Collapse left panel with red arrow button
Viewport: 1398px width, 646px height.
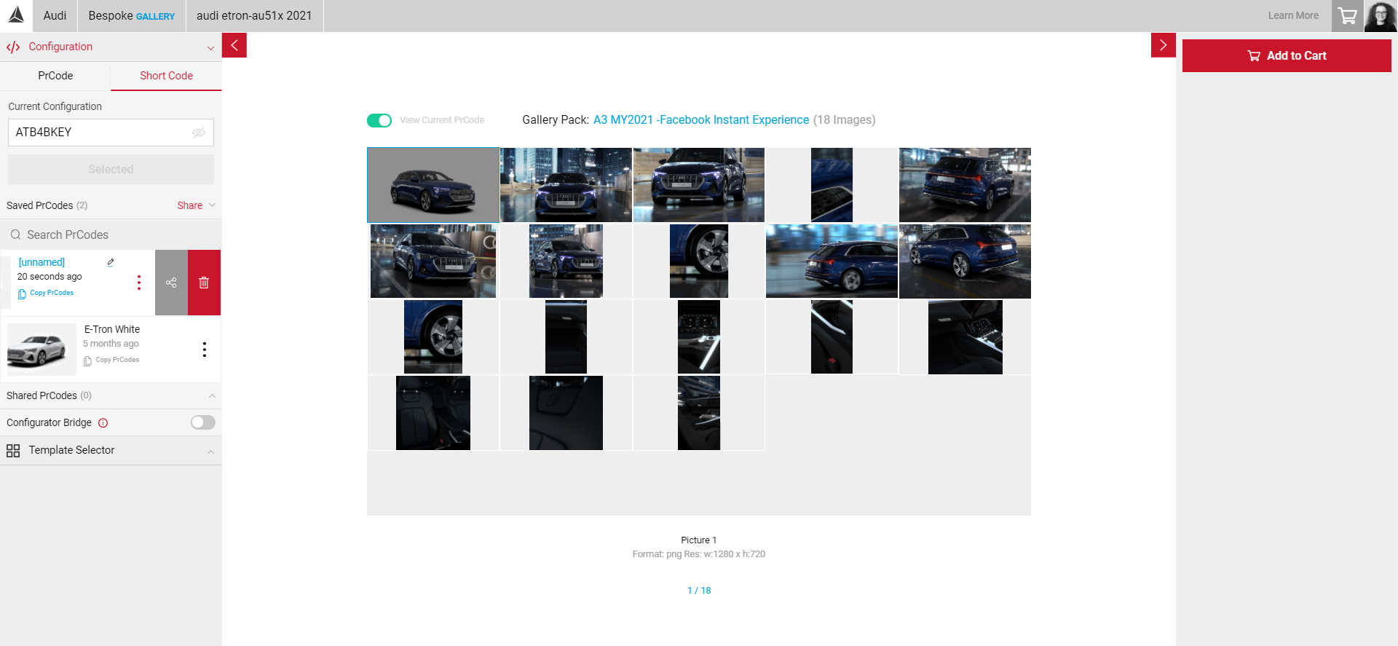coord(234,45)
